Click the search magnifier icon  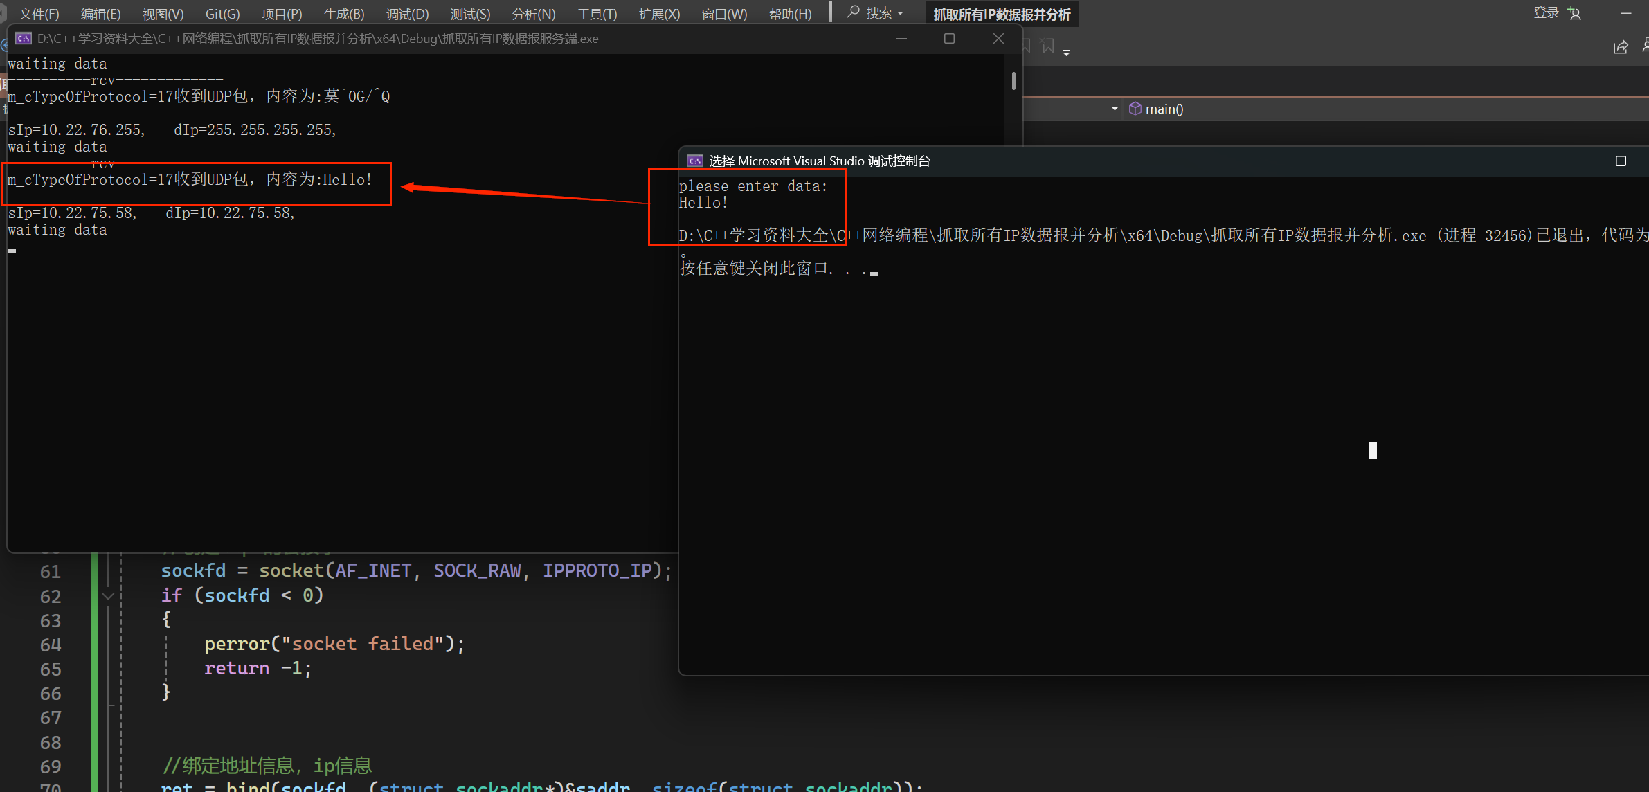click(854, 12)
